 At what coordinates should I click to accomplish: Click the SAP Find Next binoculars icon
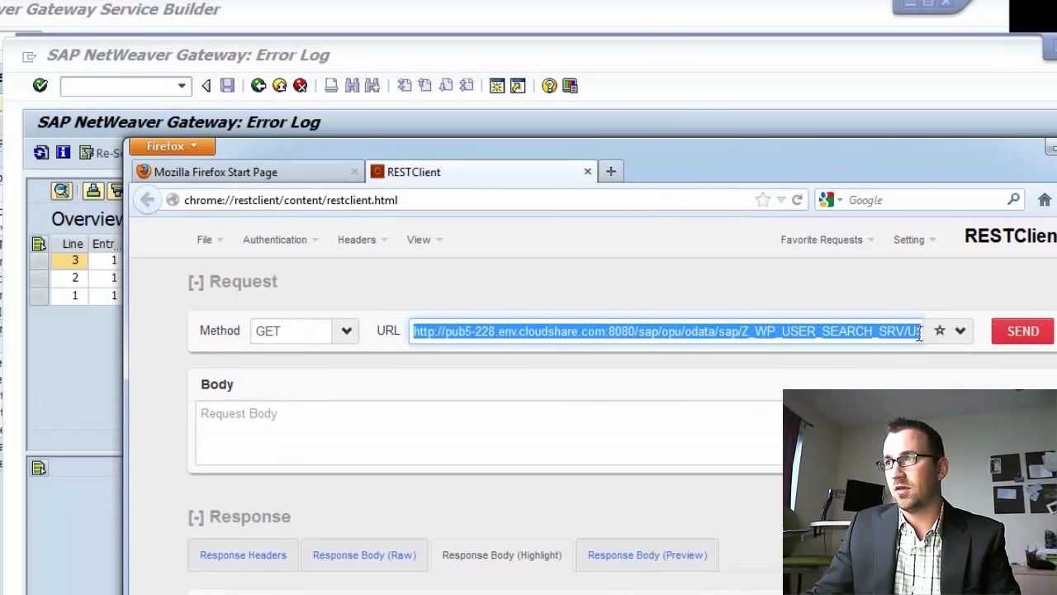pos(372,85)
